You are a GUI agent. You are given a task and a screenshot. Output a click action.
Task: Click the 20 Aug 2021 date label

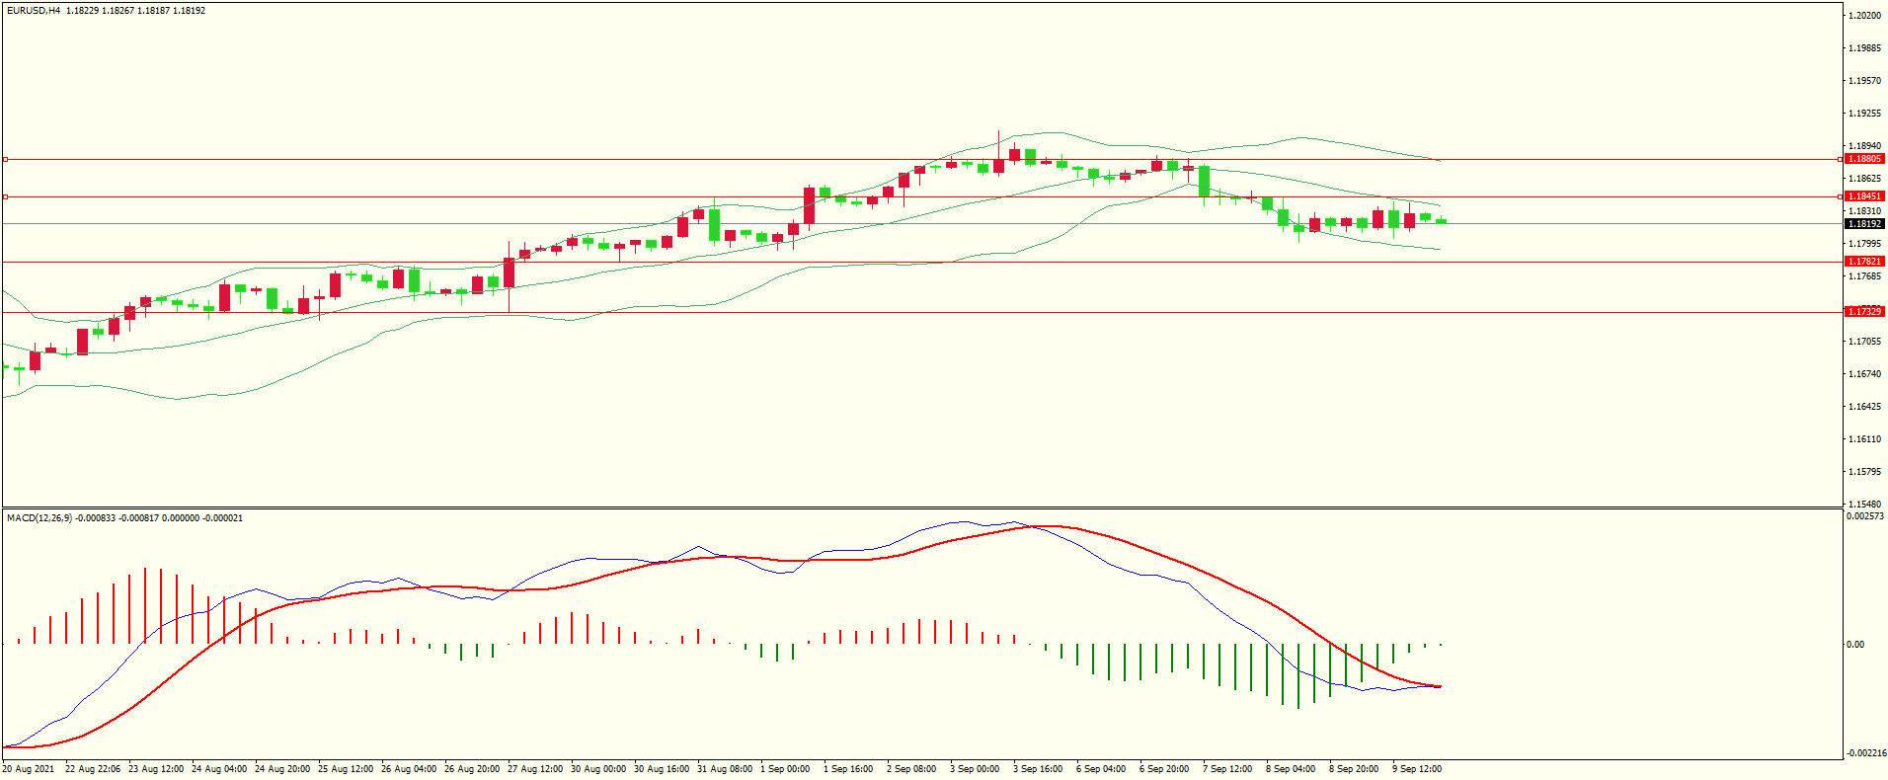pos(29,769)
